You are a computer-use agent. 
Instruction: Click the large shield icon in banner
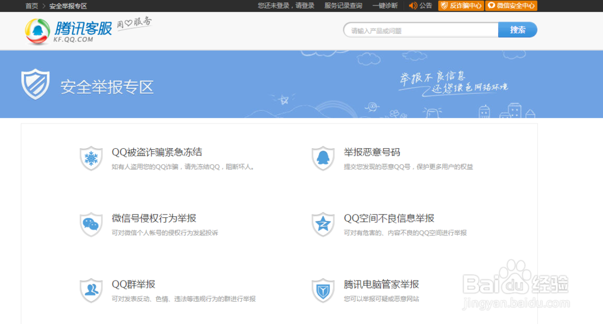point(36,84)
